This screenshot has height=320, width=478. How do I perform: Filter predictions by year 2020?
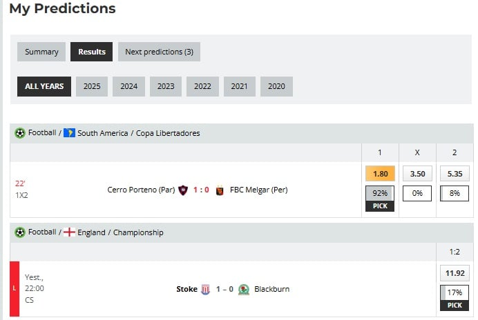276,86
